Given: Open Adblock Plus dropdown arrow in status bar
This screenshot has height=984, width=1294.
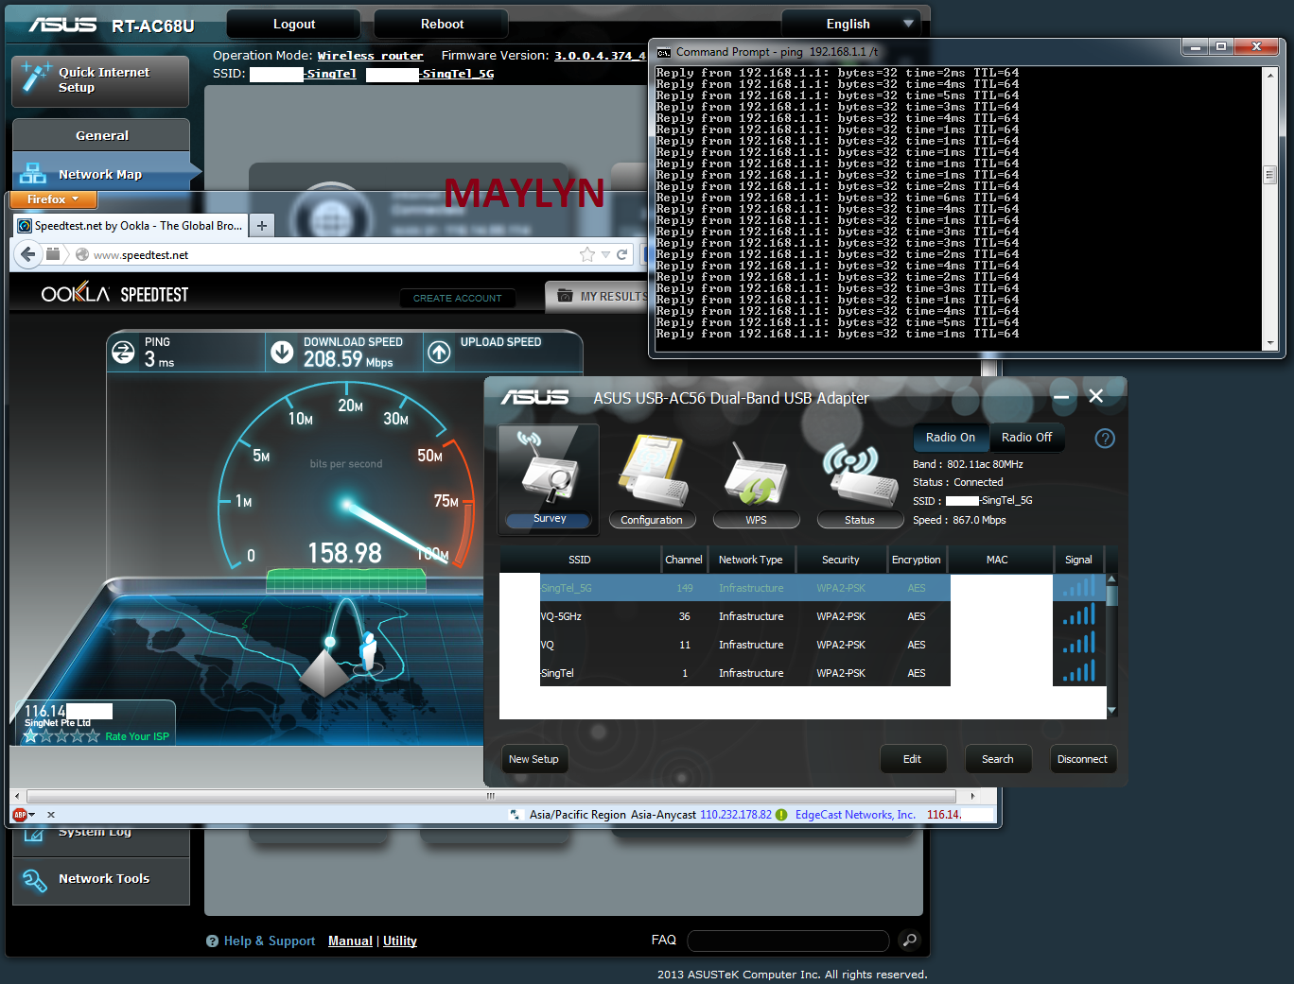Looking at the screenshot, I should [x=32, y=815].
